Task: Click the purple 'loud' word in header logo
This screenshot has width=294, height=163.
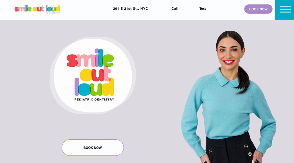Action: pyautogui.click(x=53, y=8)
